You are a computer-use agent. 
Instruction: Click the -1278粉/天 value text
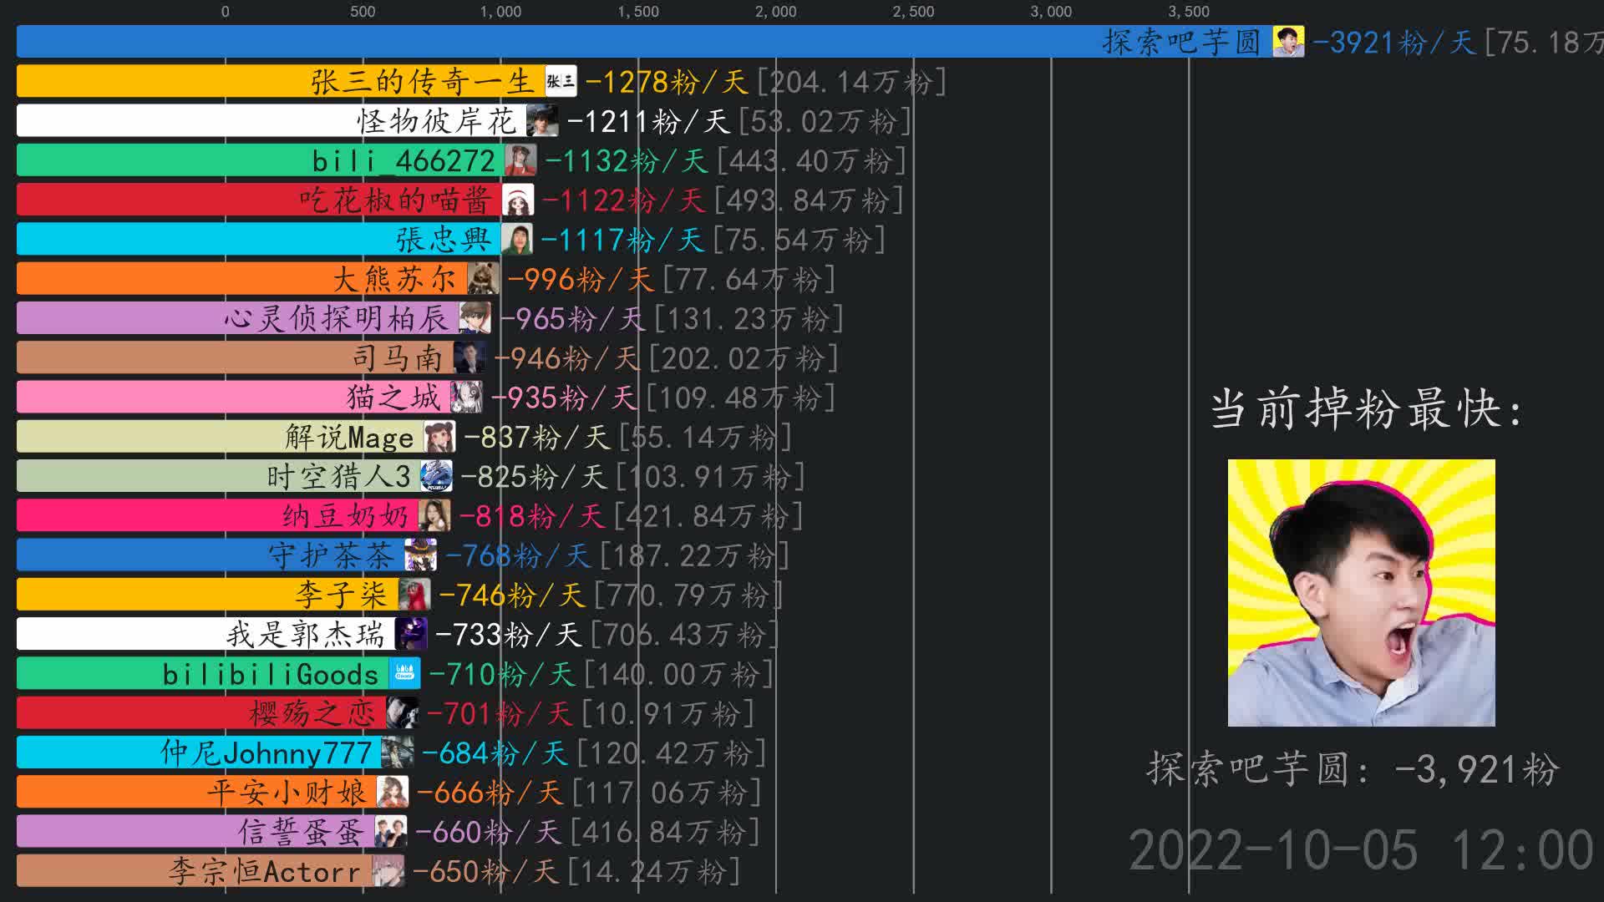pyautogui.click(x=667, y=82)
